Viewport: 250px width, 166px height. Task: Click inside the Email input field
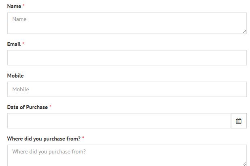[127, 58]
